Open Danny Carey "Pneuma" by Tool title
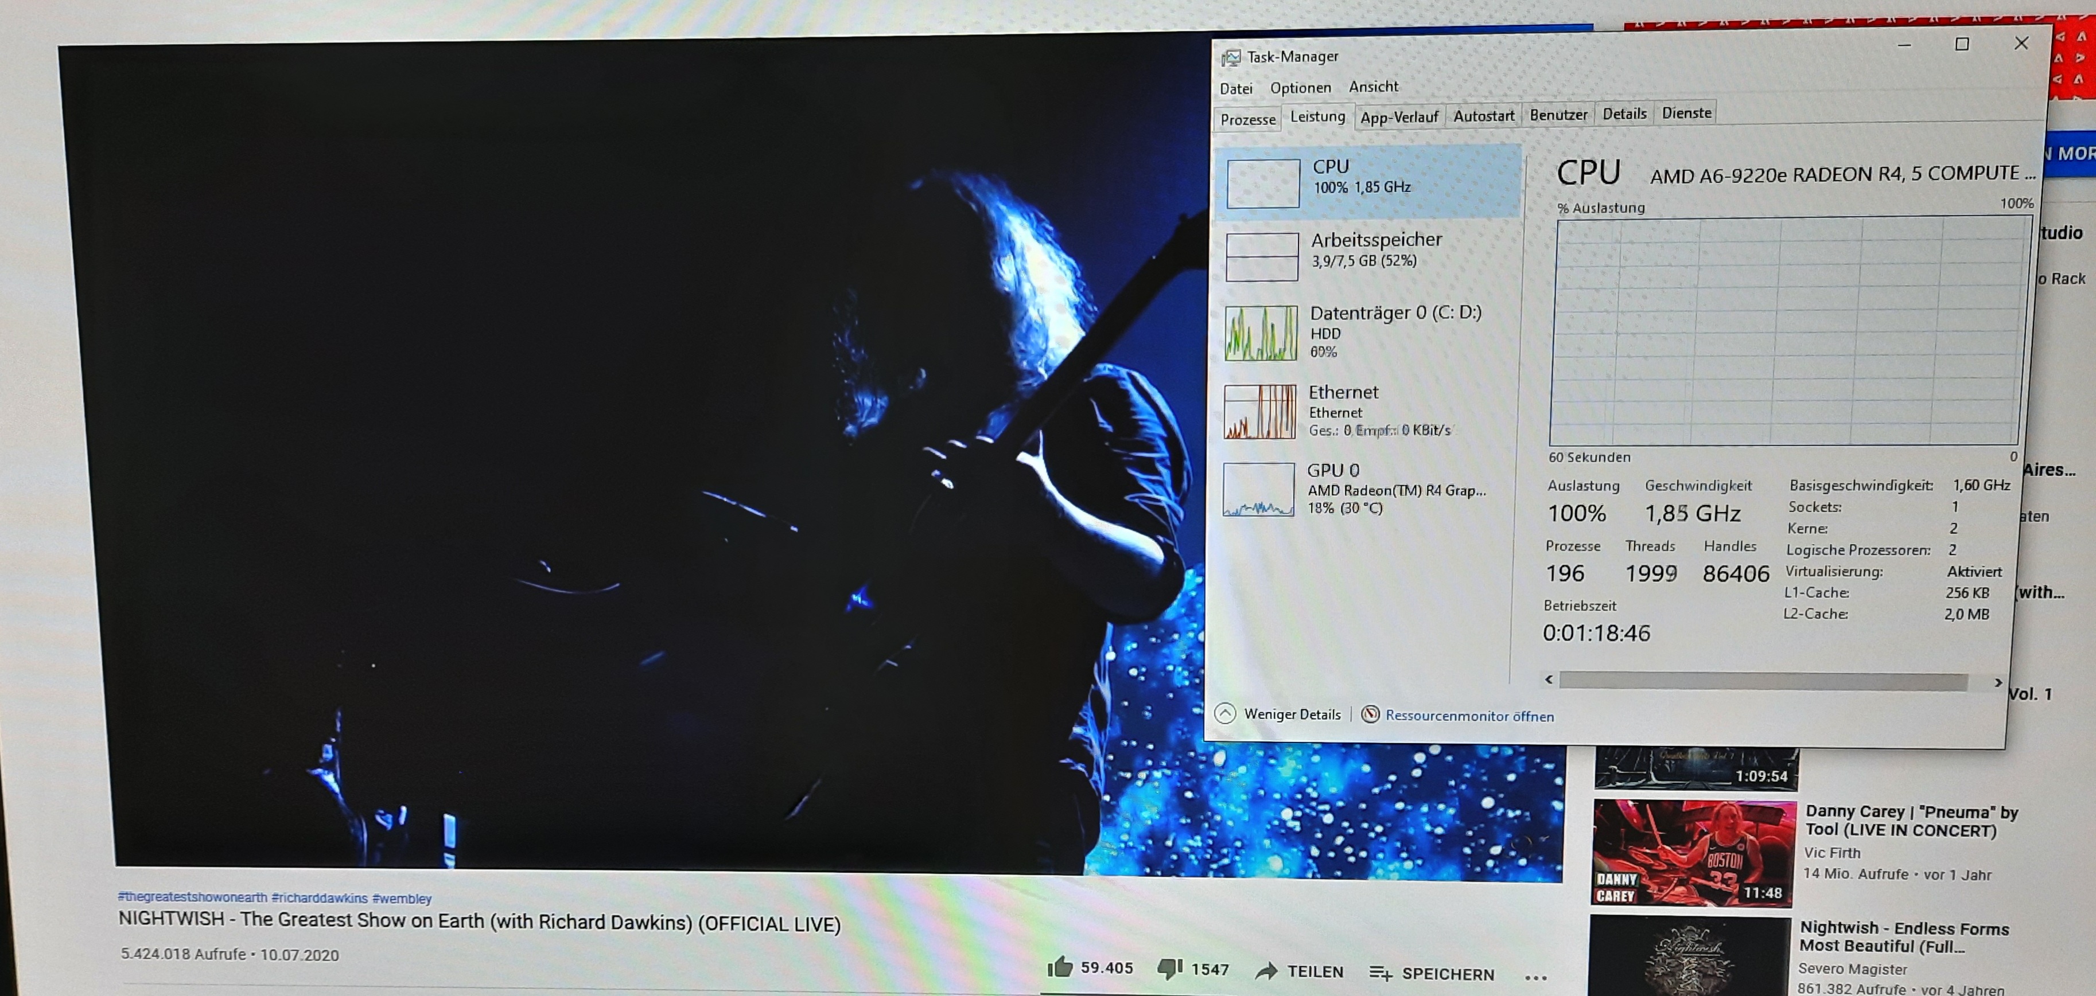2096x996 pixels. click(x=1911, y=821)
